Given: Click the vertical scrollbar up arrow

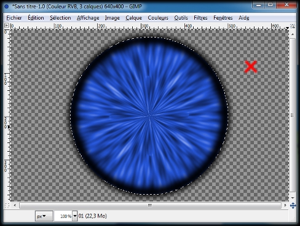Looking at the screenshot, I should tap(293, 34).
